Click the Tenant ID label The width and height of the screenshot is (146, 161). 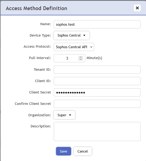[x=42, y=70]
